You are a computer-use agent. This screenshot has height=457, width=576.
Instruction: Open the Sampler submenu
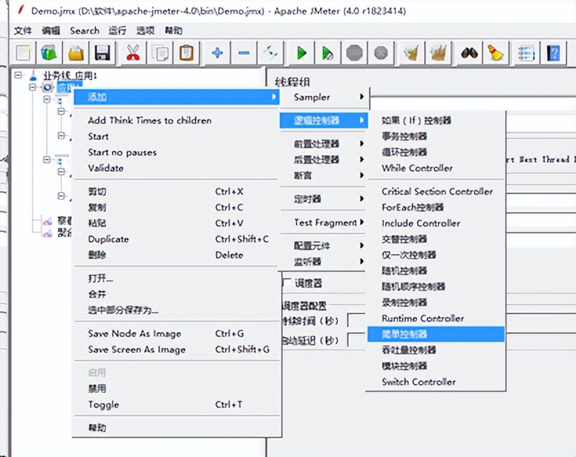pyautogui.click(x=324, y=97)
